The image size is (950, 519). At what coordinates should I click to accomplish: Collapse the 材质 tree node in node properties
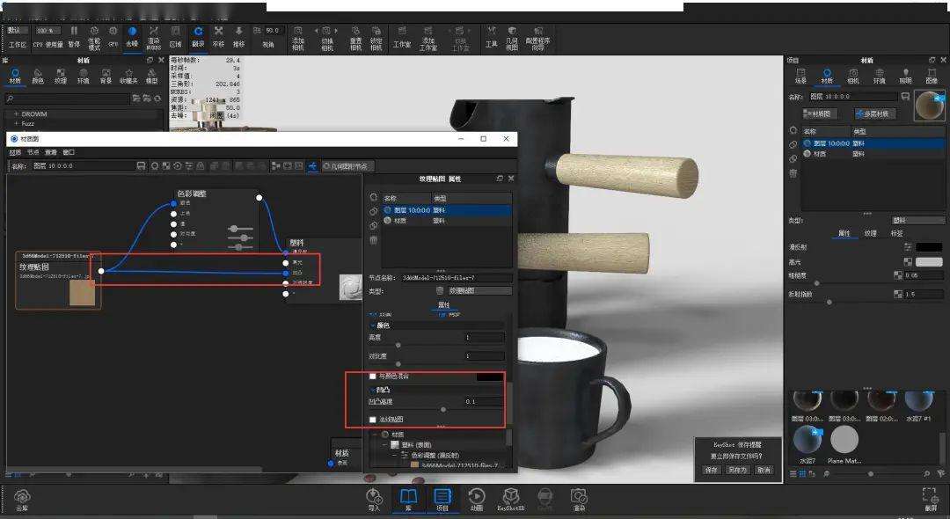[x=376, y=435]
